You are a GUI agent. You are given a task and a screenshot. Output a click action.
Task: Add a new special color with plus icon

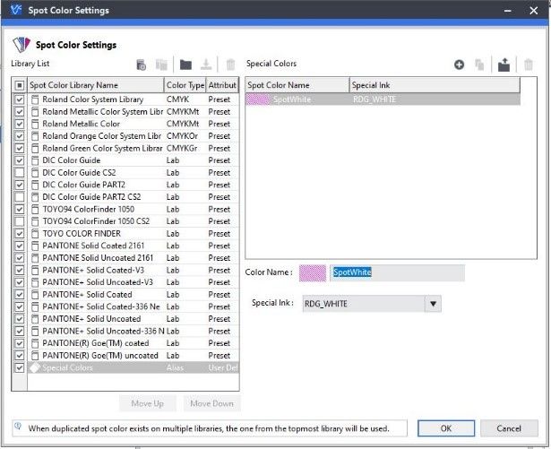(459, 65)
